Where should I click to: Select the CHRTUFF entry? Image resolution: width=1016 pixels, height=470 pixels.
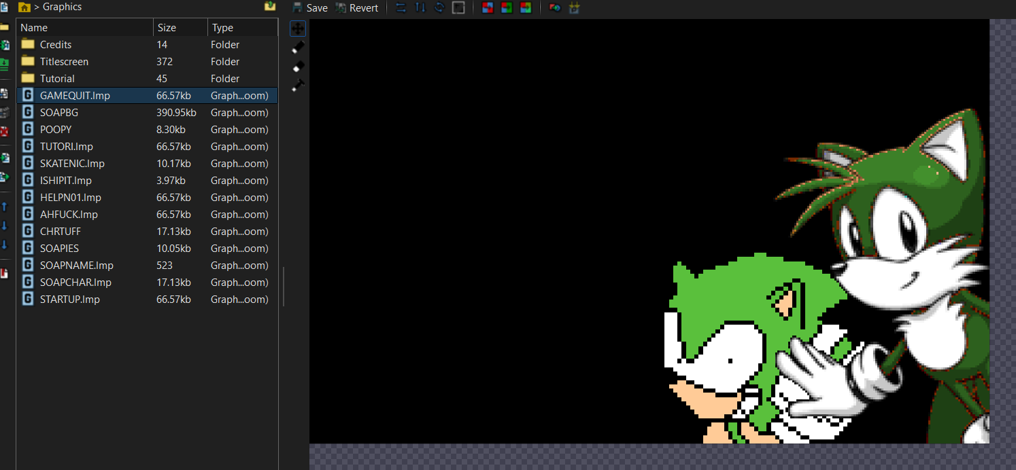(x=147, y=232)
